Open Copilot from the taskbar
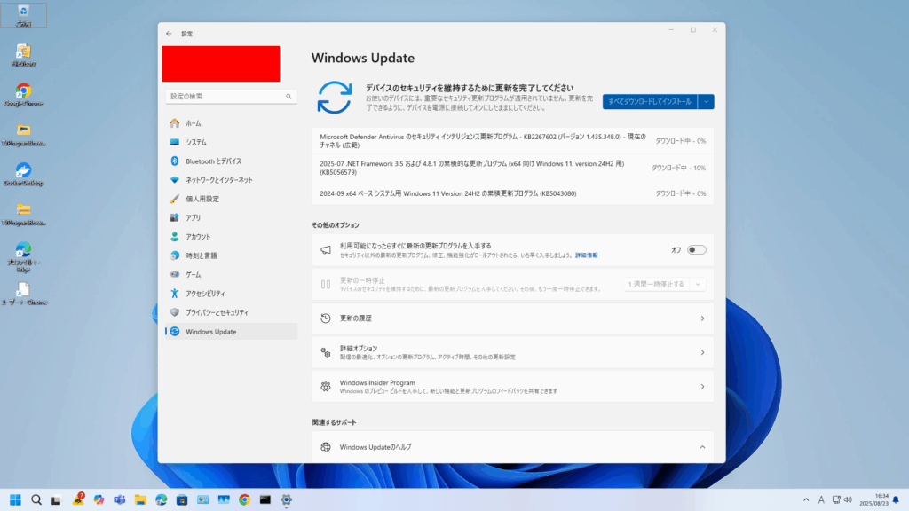909x511 pixels. (99, 500)
